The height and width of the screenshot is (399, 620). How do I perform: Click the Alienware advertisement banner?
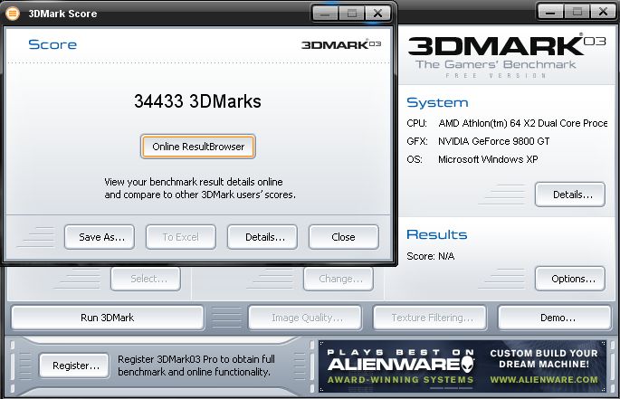point(463,366)
